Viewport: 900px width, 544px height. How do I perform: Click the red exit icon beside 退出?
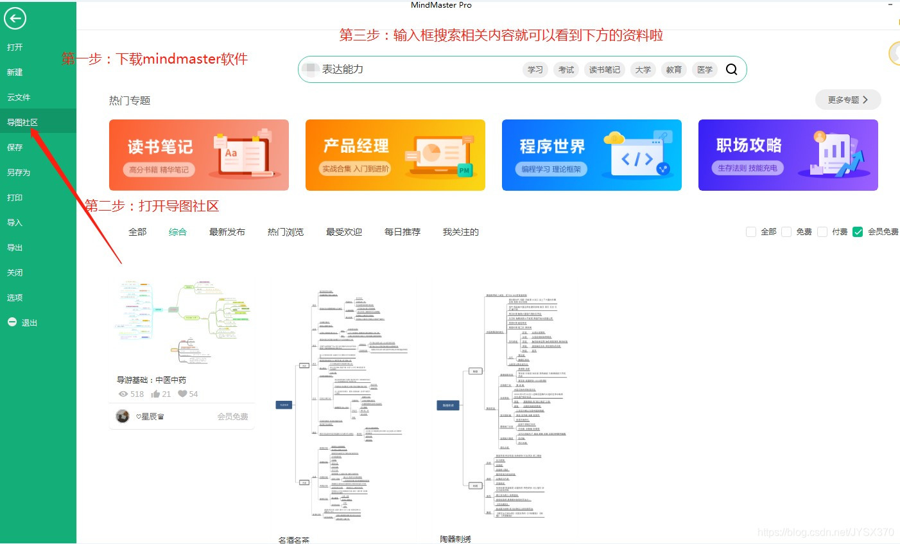(x=12, y=322)
